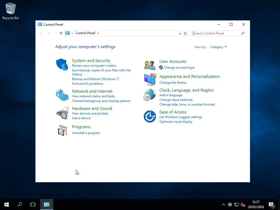Open the Action Center notification icon
The image size is (280, 210).
click(x=272, y=205)
